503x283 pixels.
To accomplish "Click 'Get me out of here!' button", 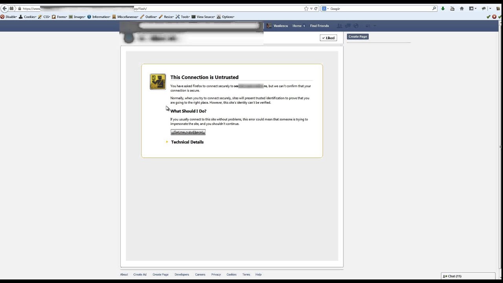I will [x=188, y=132].
